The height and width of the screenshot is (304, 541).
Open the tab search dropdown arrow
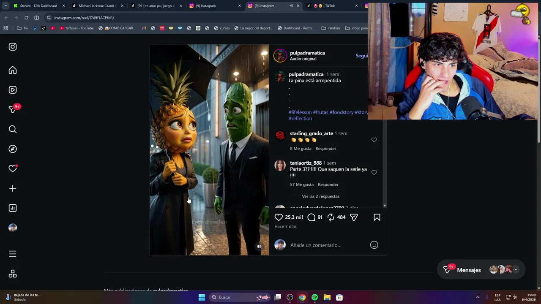tap(5, 6)
